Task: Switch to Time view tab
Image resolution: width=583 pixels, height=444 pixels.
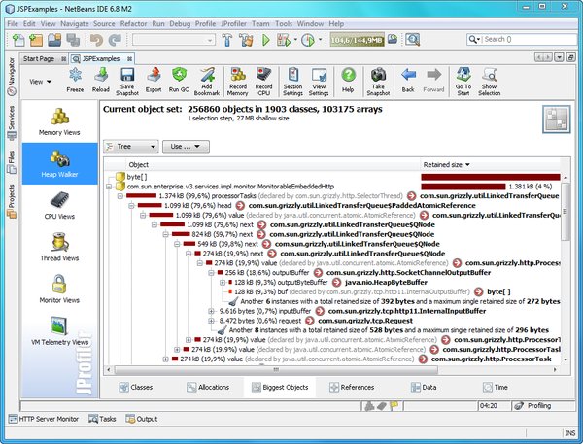Action: click(496, 387)
